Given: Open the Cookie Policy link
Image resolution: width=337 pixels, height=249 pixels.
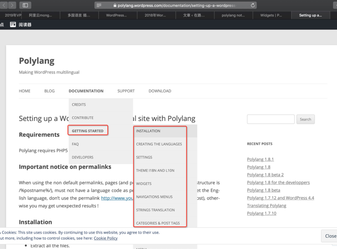Looking at the screenshot, I should coord(106,238).
